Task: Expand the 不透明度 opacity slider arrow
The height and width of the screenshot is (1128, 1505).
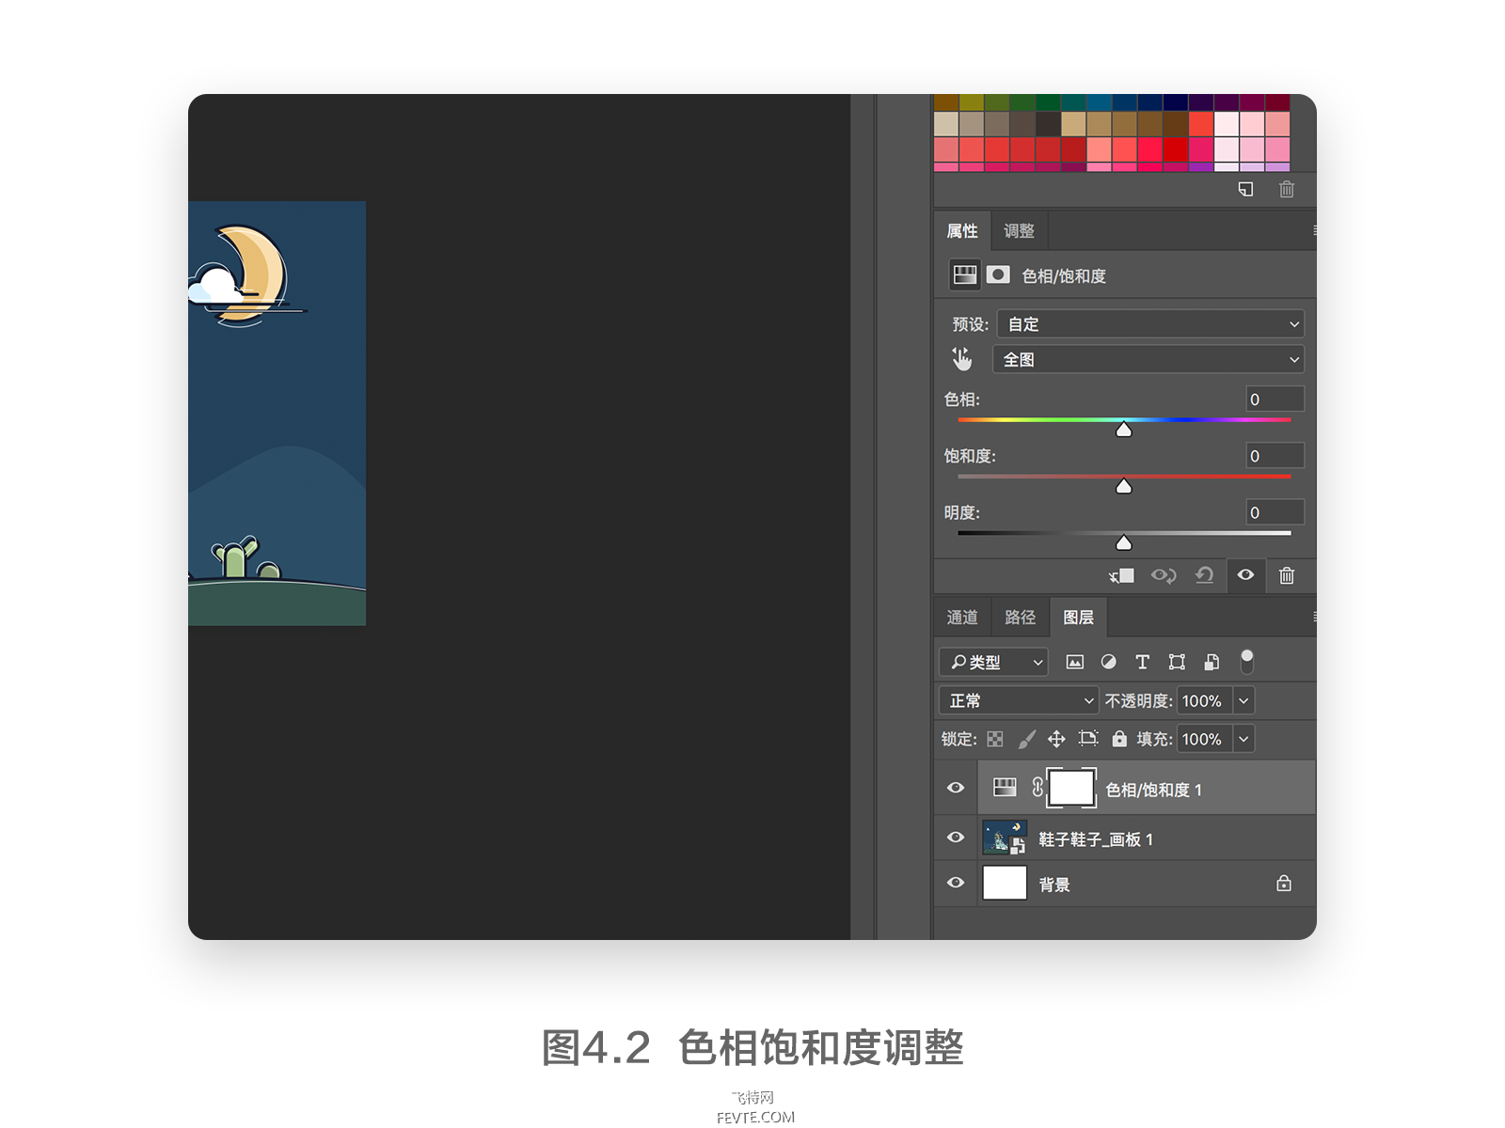Action: tap(1244, 700)
